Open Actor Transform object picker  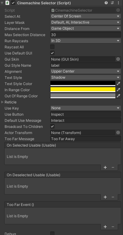click(x=118, y=132)
